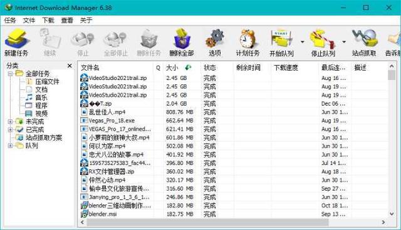401x230 pixels.
Task: Expand the 未完成 tree node
Action: coord(10,122)
